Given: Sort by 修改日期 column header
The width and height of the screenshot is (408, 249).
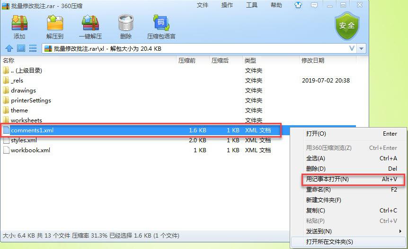Looking at the screenshot, I should click(x=313, y=61).
